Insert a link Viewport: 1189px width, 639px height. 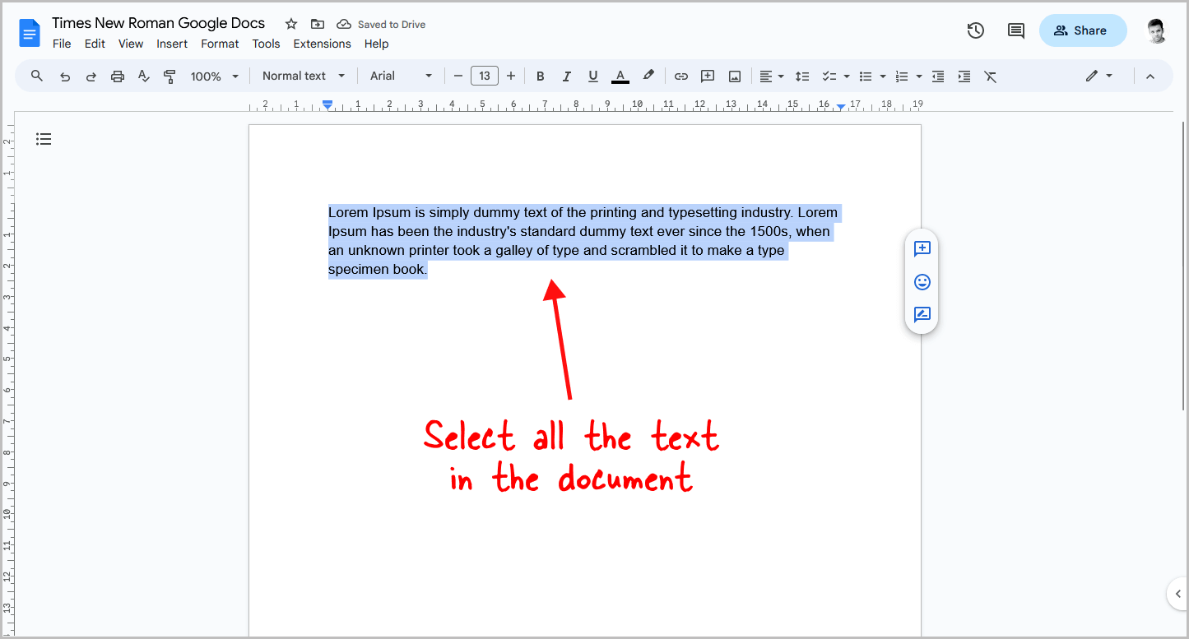pyautogui.click(x=680, y=75)
